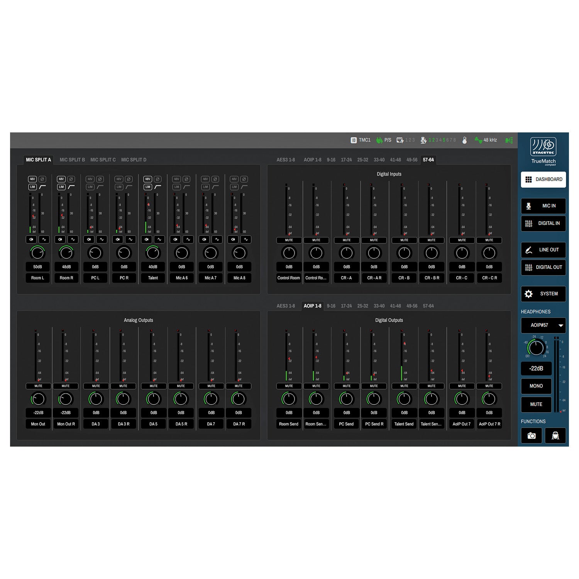Select Digital Outputs AES3 1-8 tab

[x=286, y=306]
